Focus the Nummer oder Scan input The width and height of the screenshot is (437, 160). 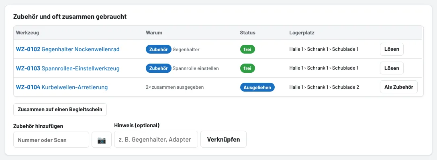[51, 140]
